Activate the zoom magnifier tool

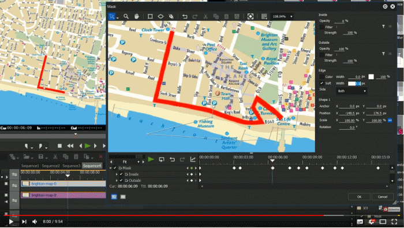pos(126,17)
